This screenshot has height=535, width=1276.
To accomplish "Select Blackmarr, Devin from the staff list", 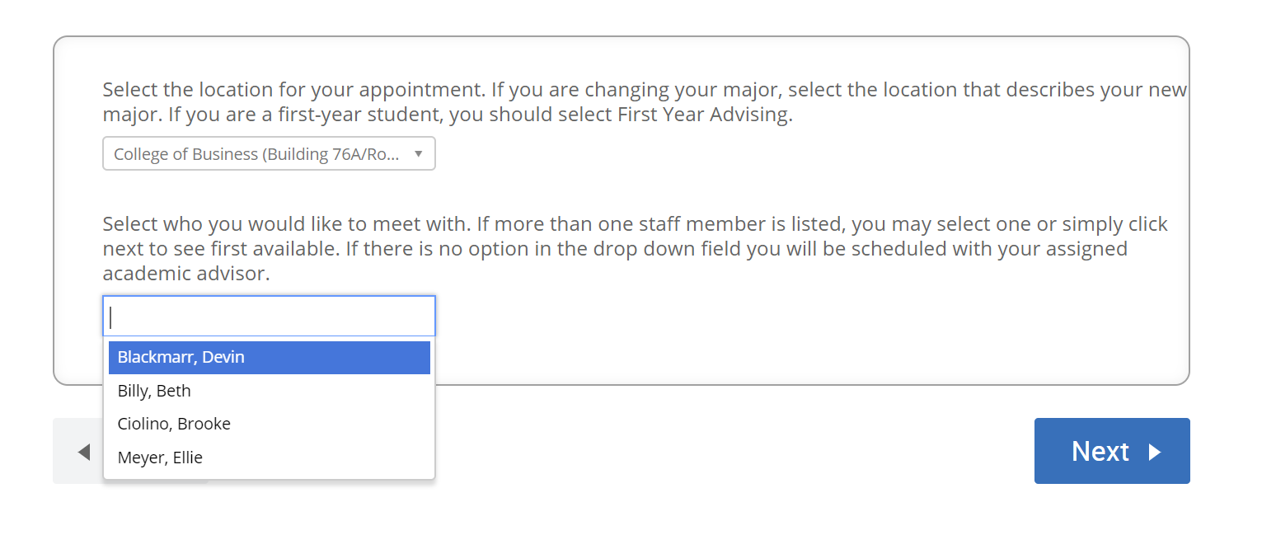I will tap(269, 358).
